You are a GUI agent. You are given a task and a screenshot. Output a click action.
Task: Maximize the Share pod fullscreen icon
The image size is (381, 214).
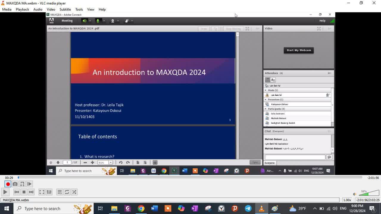(x=247, y=29)
